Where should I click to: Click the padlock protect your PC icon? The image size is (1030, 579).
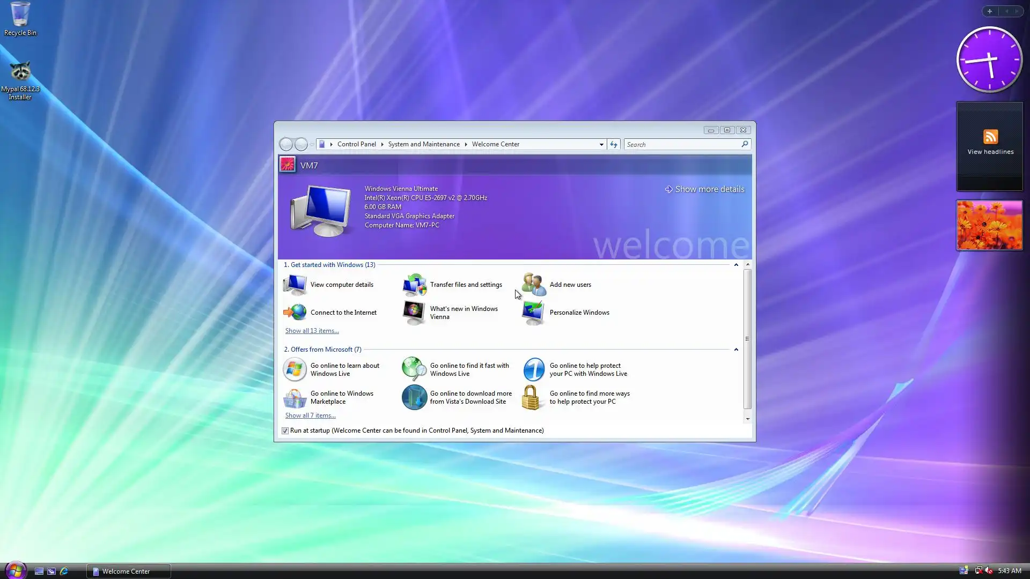531,398
